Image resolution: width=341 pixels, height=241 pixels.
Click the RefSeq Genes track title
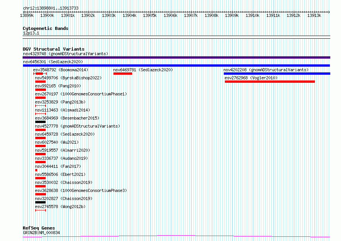pos(39,228)
